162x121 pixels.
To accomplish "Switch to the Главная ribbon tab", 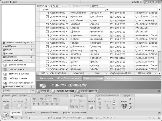I will click(x=16, y=112).
